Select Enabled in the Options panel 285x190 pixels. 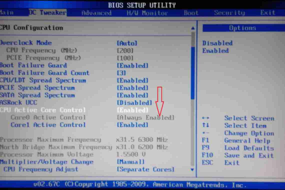click(215, 51)
